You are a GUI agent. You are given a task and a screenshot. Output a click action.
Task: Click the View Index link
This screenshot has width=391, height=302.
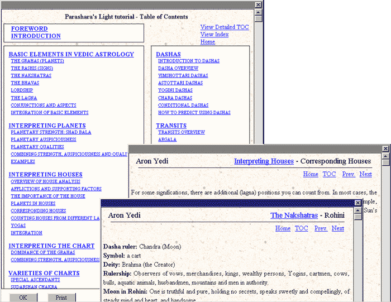(x=214, y=35)
